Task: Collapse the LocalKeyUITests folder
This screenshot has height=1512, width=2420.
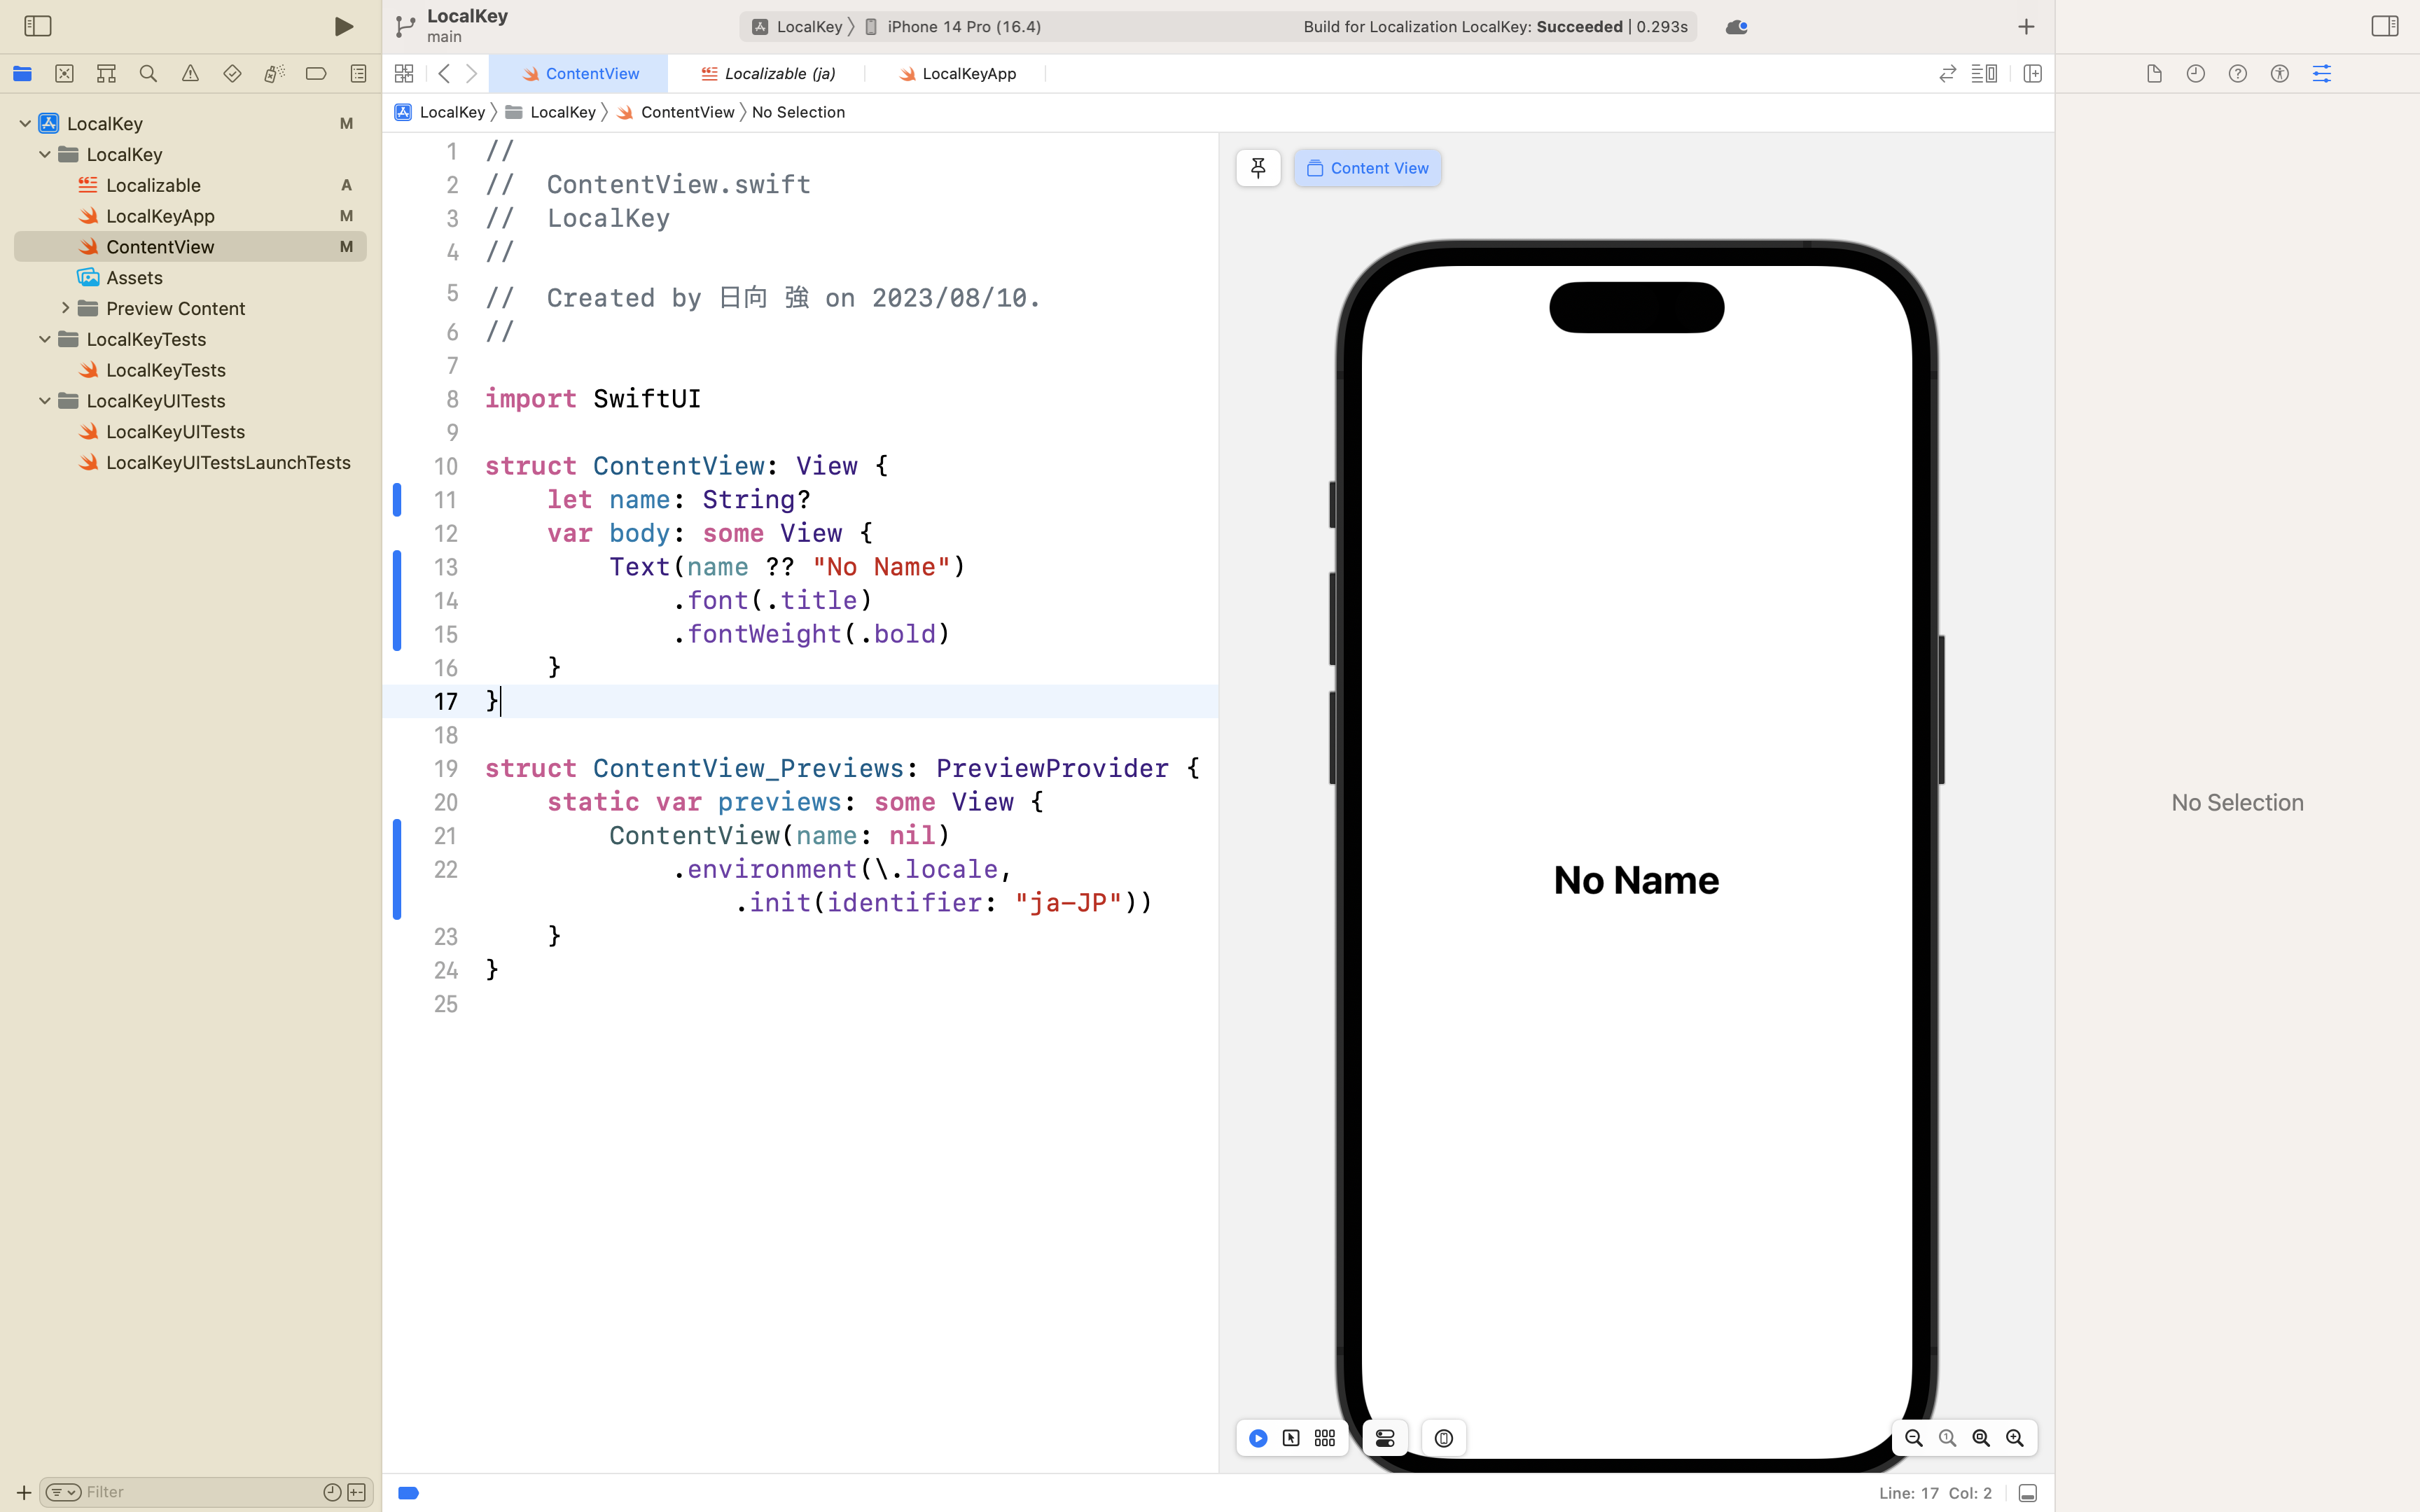Action: click(x=45, y=401)
